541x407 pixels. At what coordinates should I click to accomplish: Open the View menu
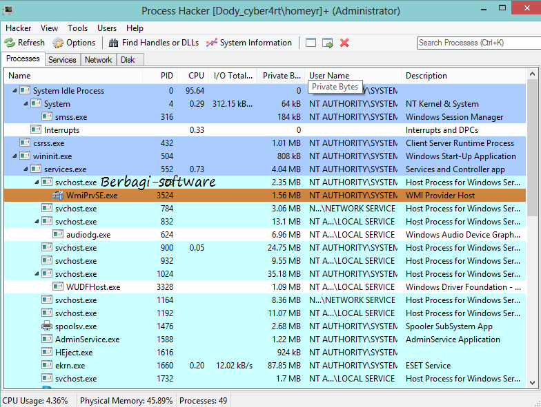pos(49,28)
